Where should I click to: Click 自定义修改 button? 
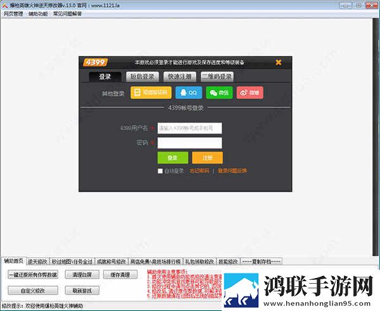click(33, 290)
